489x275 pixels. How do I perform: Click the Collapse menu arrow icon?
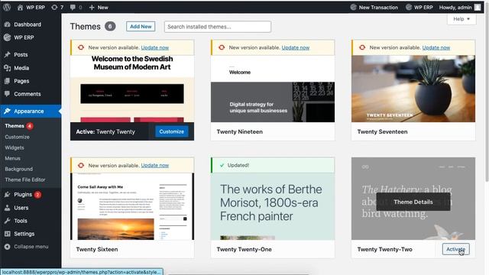click(x=8, y=247)
